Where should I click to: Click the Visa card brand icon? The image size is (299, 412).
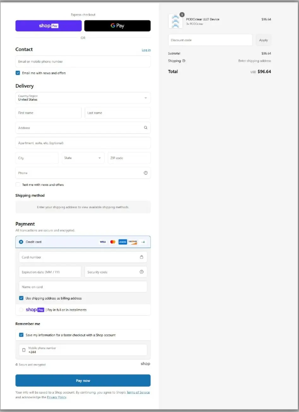click(103, 242)
